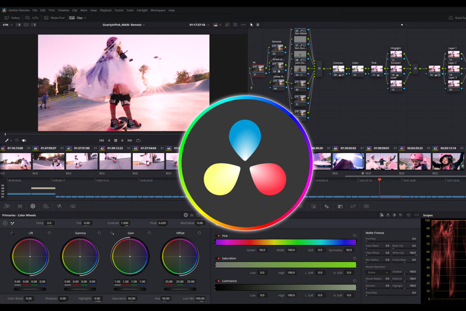Screen dimensions: 466x311
Task: Reset the Gain color wheel
Action: point(149,233)
